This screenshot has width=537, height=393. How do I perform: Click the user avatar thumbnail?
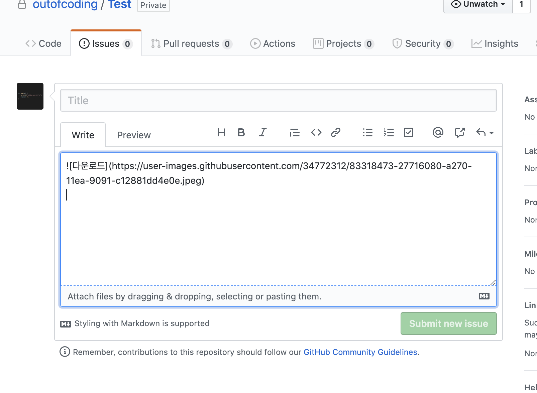coord(30,96)
